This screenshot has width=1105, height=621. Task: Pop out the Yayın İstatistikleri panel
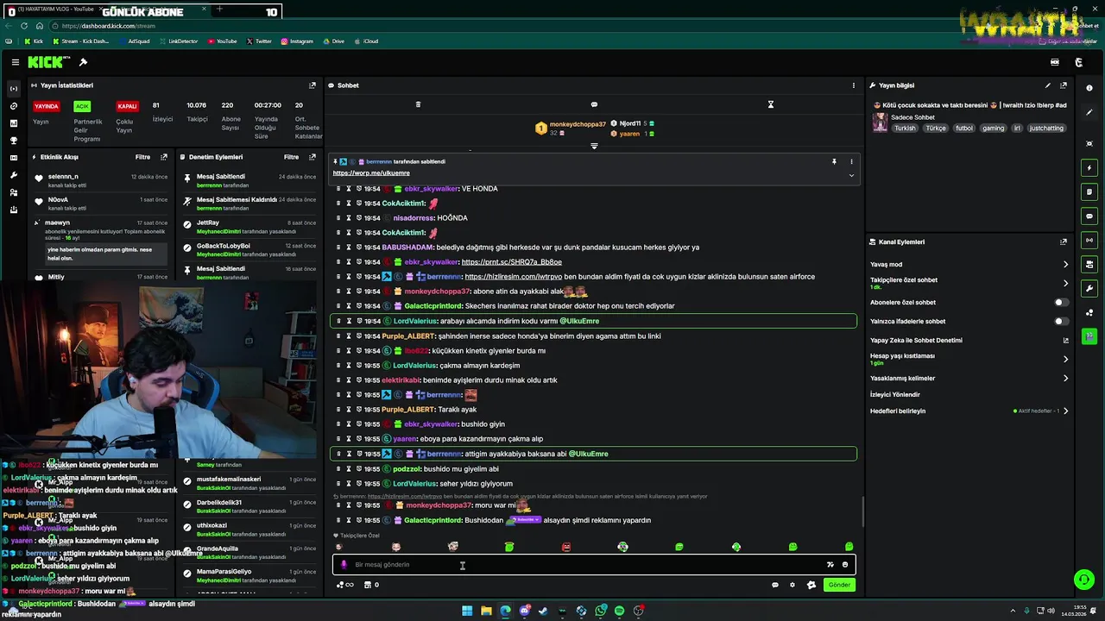point(313,85)
